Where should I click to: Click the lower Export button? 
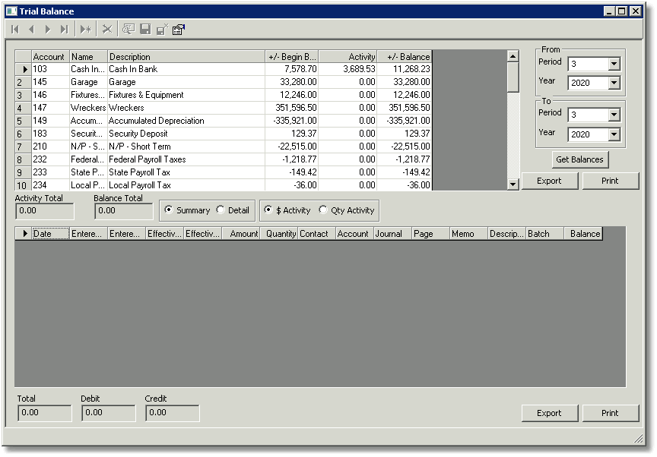pos(549,413)
